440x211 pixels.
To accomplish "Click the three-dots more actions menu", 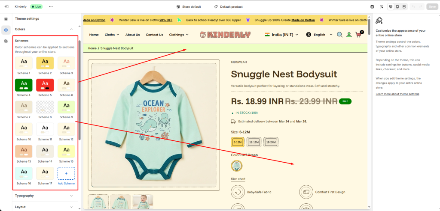I will [51, 7].
